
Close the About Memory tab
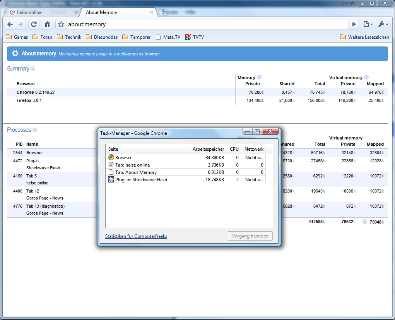[151, 12]
